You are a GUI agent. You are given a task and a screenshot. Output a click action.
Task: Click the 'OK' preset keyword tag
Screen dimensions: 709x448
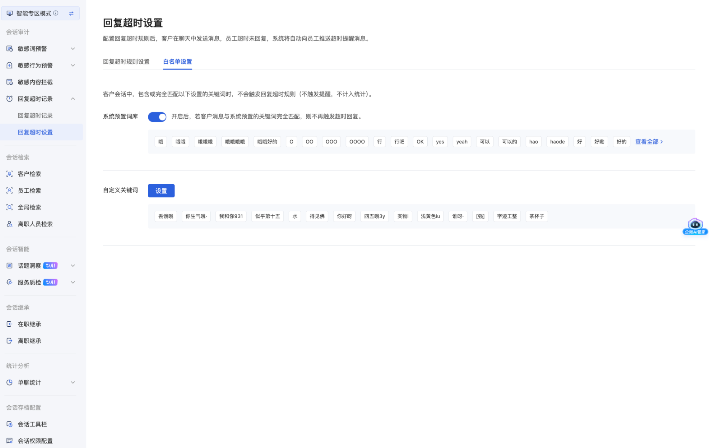click(x=420, y=142)
